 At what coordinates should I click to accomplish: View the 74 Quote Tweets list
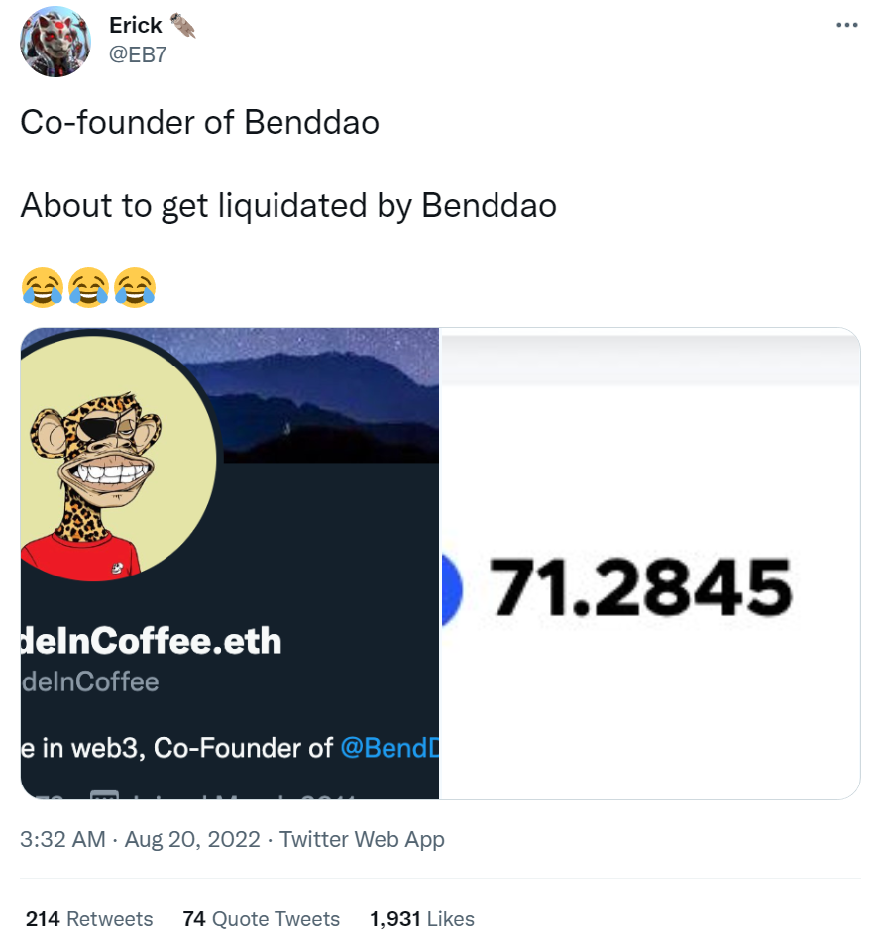click(x=261, y=919)
